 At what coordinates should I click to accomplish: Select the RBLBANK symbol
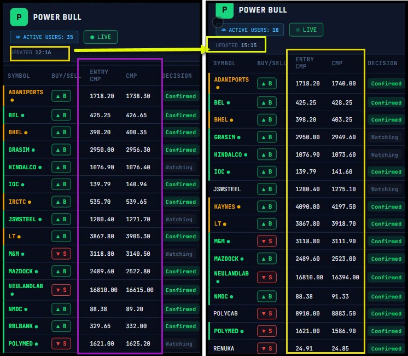point(21,326)
